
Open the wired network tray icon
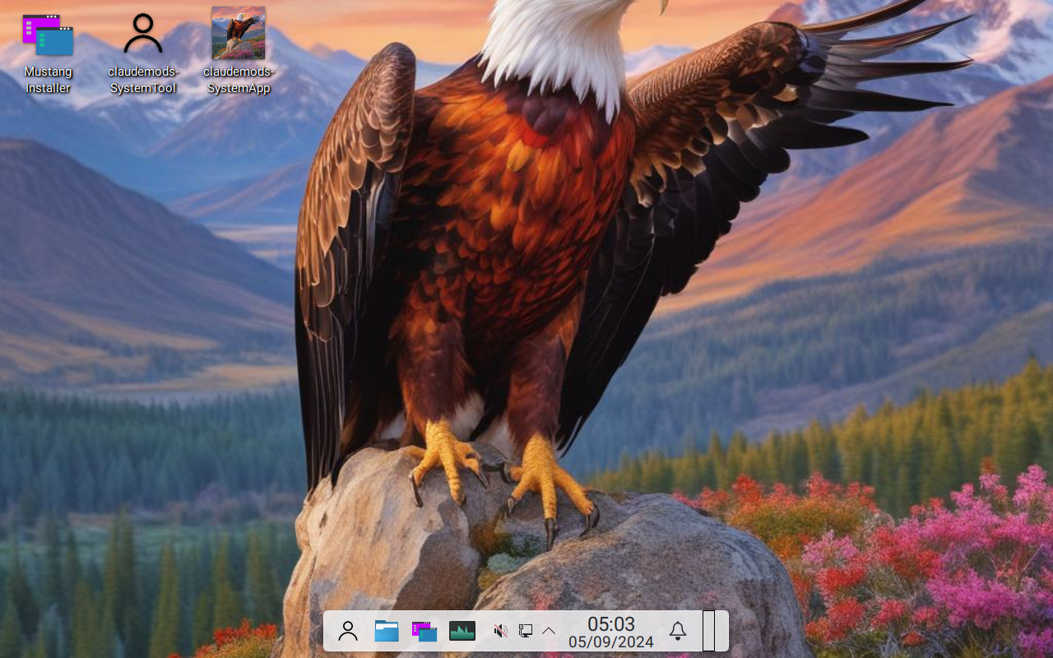pyautogui.click(x=525, y=631)
